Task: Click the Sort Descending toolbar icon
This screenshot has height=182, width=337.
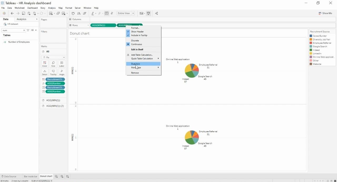Action: point(85,13)
